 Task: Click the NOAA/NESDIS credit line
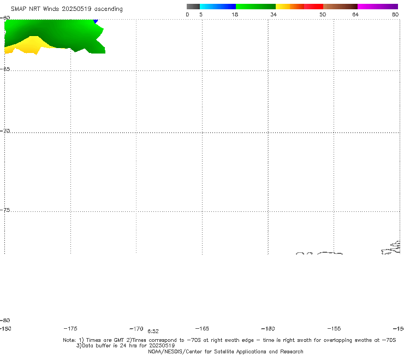point(225,352)
